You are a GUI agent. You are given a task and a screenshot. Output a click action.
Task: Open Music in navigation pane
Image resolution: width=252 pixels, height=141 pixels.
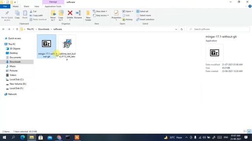pyautogui.click(x=13, y=66)
